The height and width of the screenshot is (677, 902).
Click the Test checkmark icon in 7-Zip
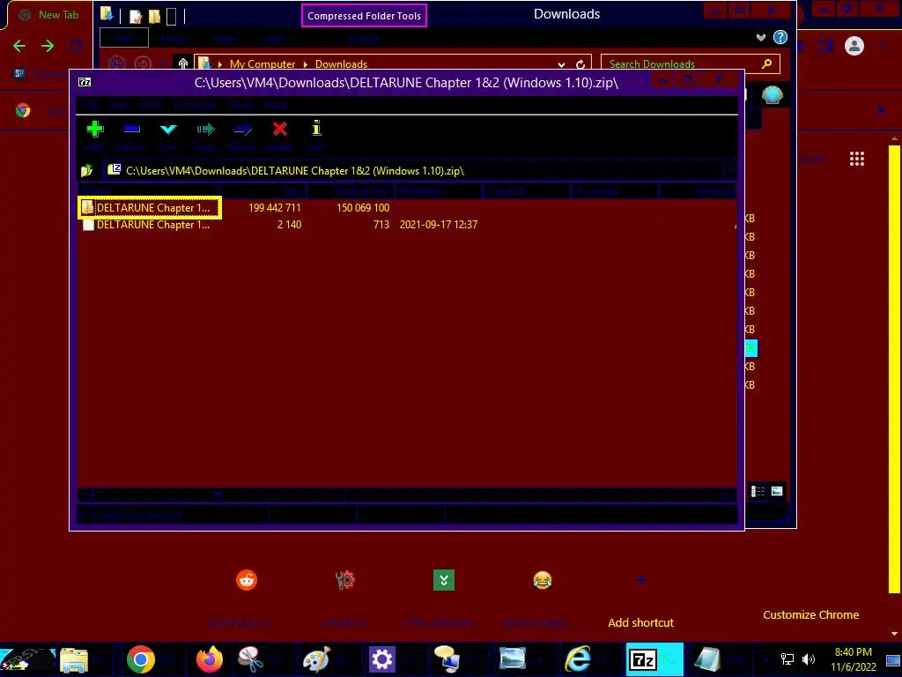pos(168,129)
